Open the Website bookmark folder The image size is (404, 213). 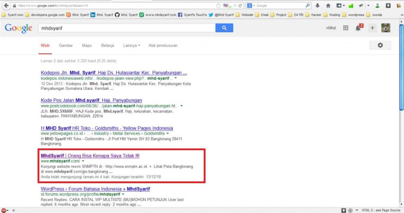(x=244, y=15)
